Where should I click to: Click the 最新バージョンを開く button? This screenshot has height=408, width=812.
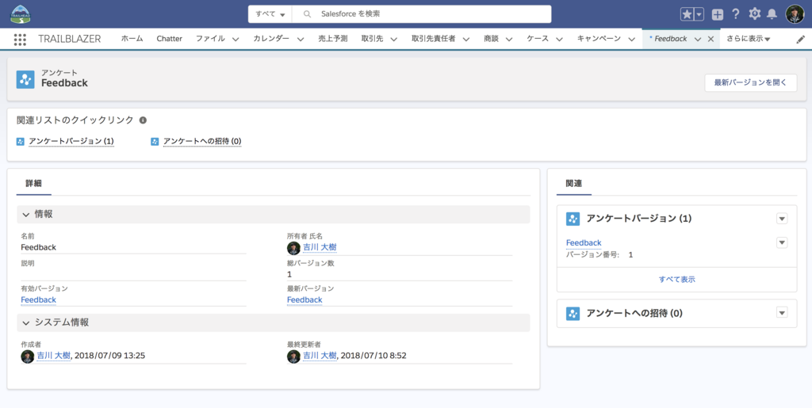tap(750, 82)
